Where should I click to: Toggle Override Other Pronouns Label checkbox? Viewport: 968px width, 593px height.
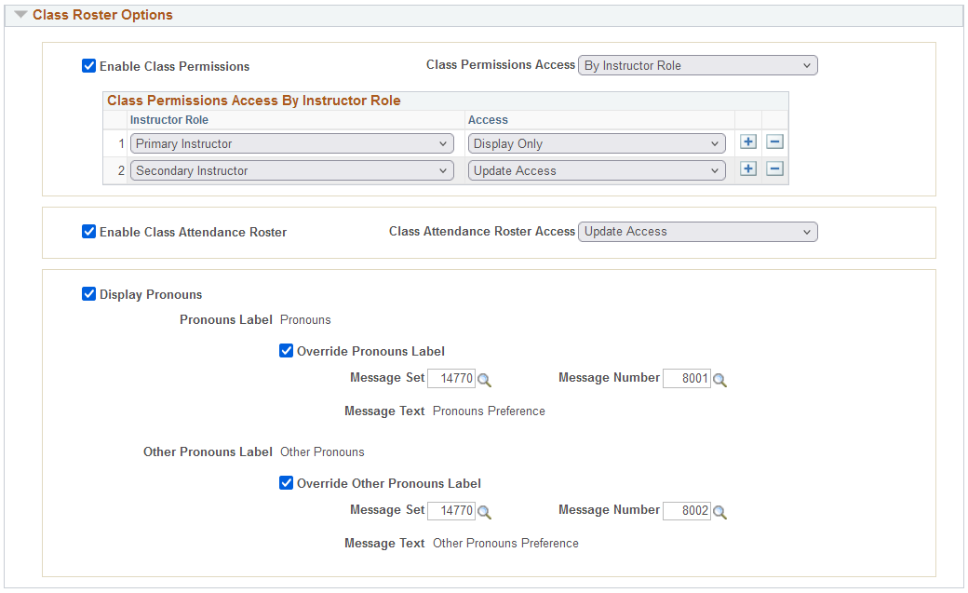[x=286, y=482]
